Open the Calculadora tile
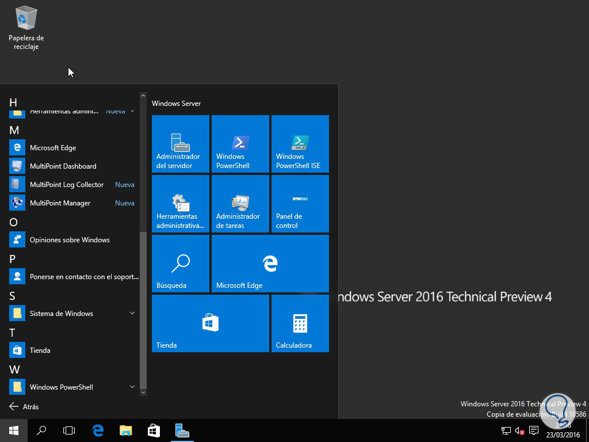The image size is (589, 442). pos(300,323)
